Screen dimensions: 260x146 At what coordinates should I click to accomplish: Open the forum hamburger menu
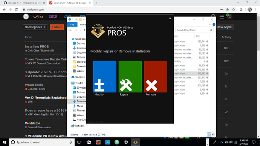pyautogui.click(x=222, y=17)
